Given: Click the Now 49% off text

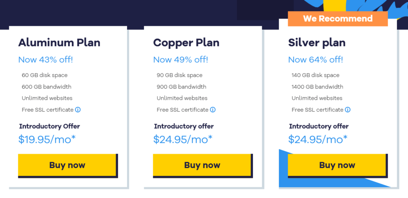Looking at the screenshot, I should [180, 60].
